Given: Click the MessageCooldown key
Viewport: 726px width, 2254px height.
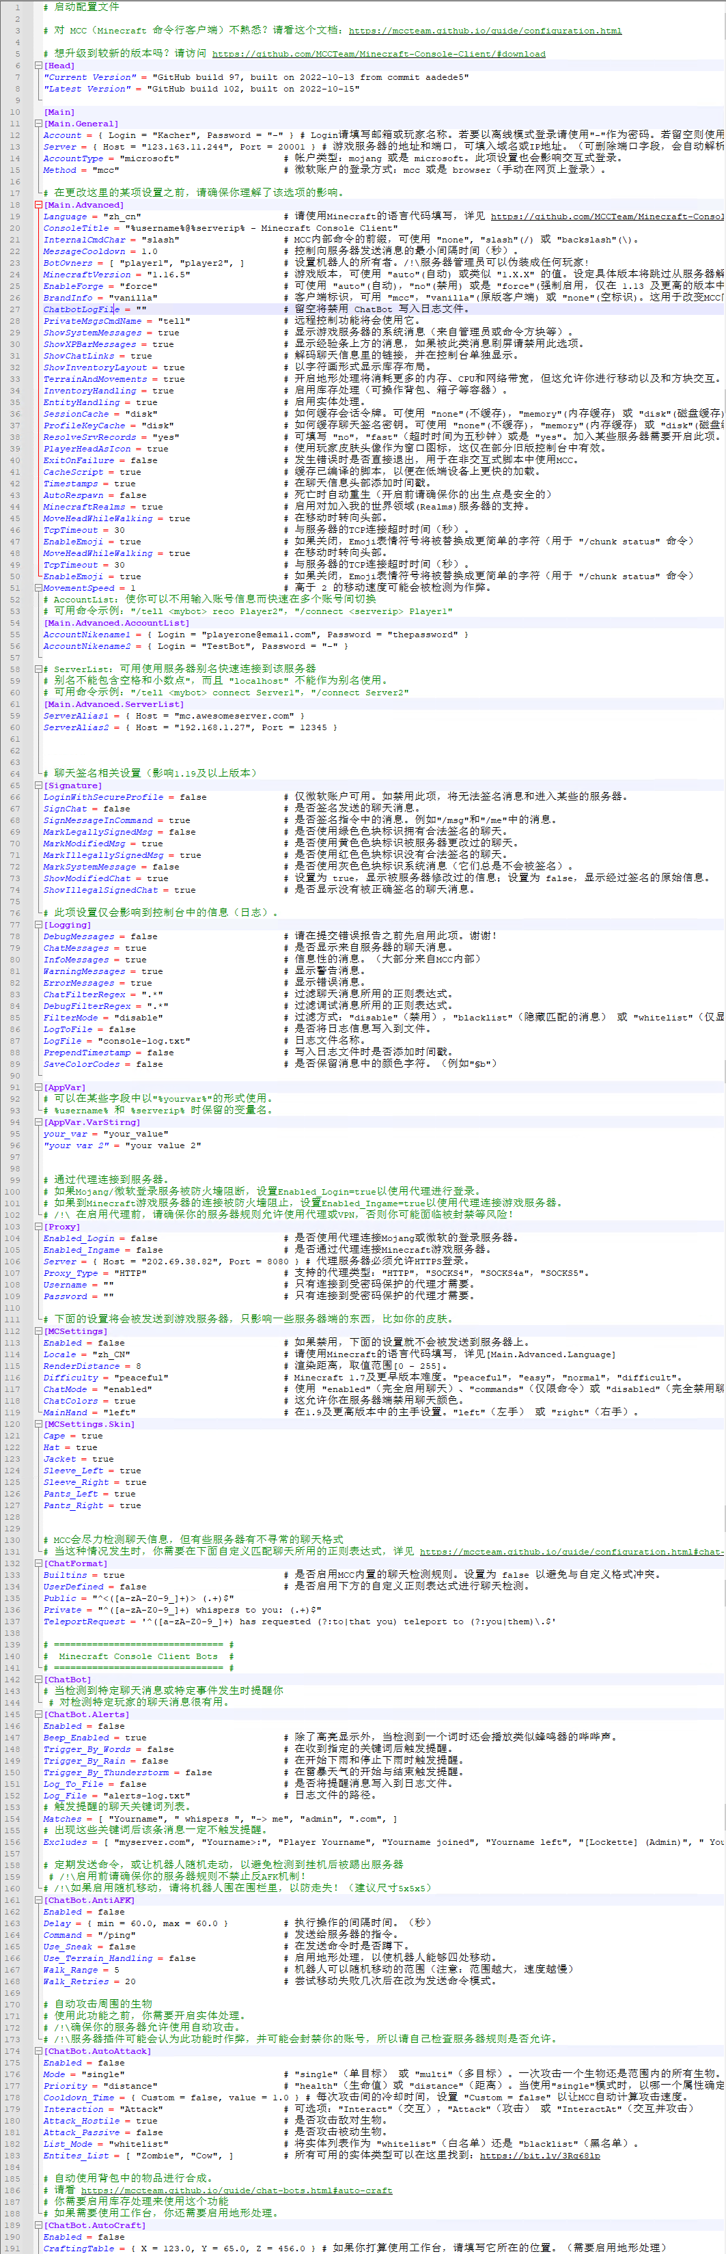Looking at the screenshot, I should pyautogui.click(x=84, y=251).
